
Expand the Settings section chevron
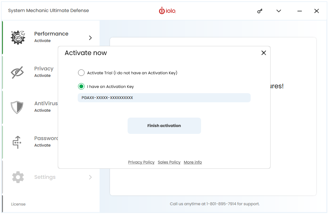coord(90,177)
